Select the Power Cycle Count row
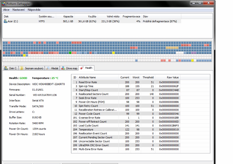 126,114
